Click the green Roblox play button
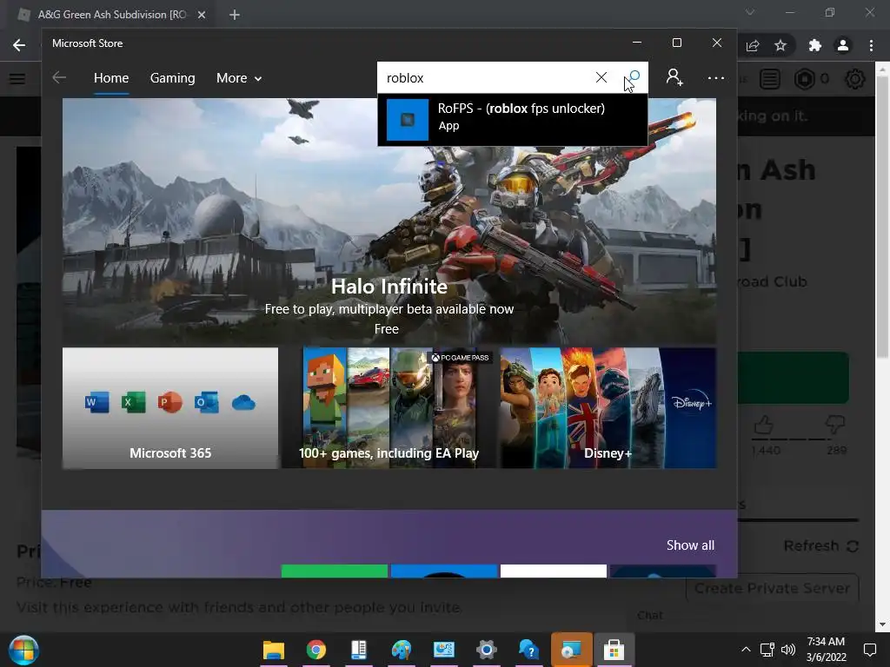Viewport: 890px width, 667px height. (x=793, y=377)
